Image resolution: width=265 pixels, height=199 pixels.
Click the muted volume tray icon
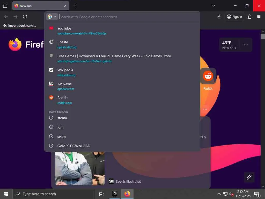click(x=231, y=194)
